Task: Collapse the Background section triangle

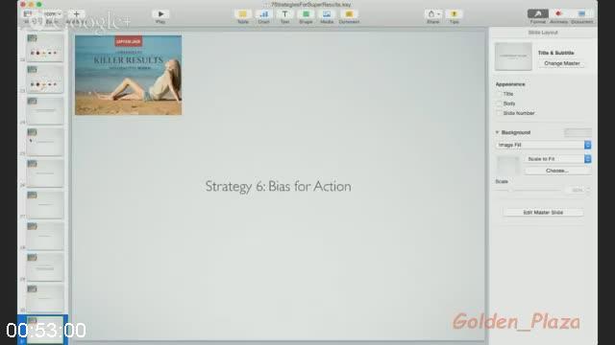Action: point(498,132)
